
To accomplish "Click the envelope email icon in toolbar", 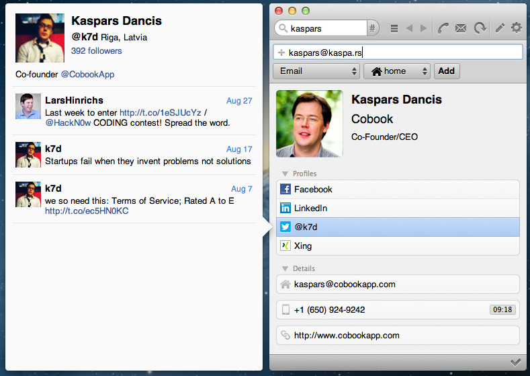I will pyautogui.click(x=461, y=28).
